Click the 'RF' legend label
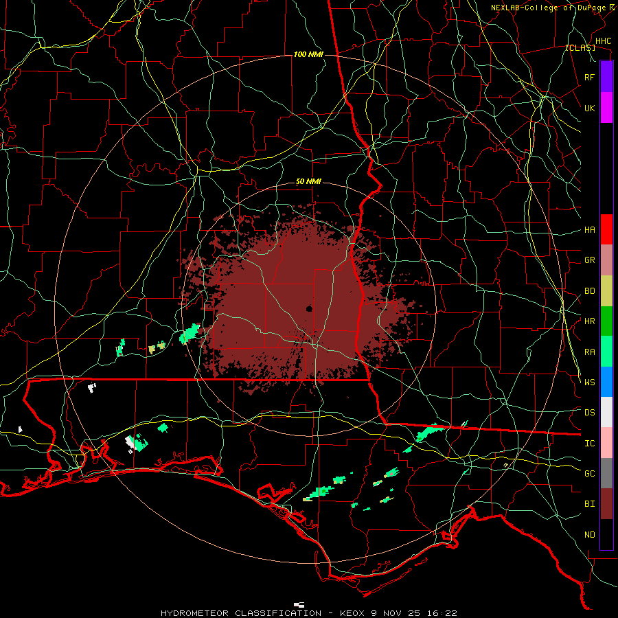Image resolution: width=618 pixels, height=618 pixels. [589, 78]
